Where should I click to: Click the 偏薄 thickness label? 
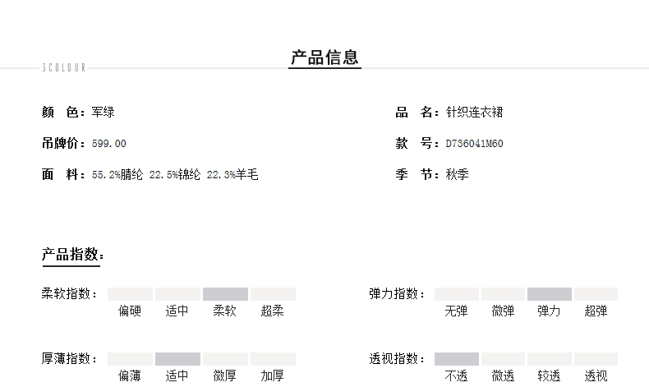[x=130, y=375]
